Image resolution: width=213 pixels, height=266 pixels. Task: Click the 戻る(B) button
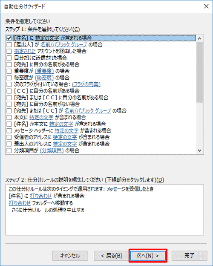coord(112,256)
